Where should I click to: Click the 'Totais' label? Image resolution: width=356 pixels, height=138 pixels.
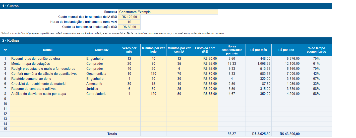[112, 134]
